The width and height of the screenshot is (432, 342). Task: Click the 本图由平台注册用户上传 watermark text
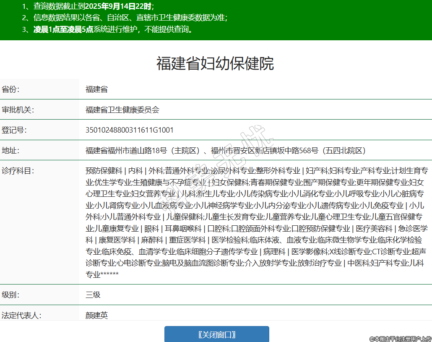[400, 338]
